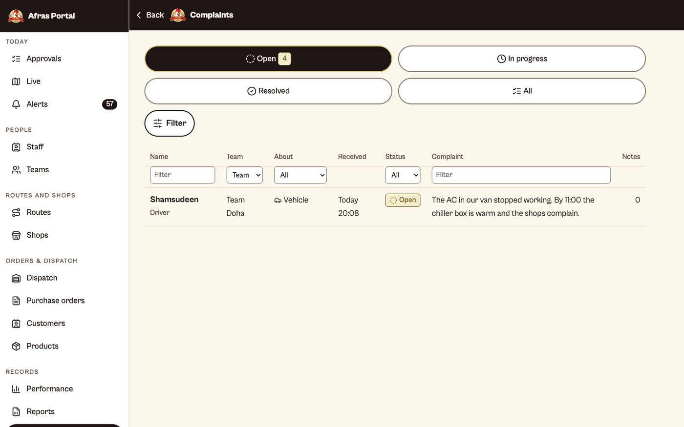Click the 57 alerts count badge
Image resolution: width=684 pixels, height=427 pixels.
[109, 104]
